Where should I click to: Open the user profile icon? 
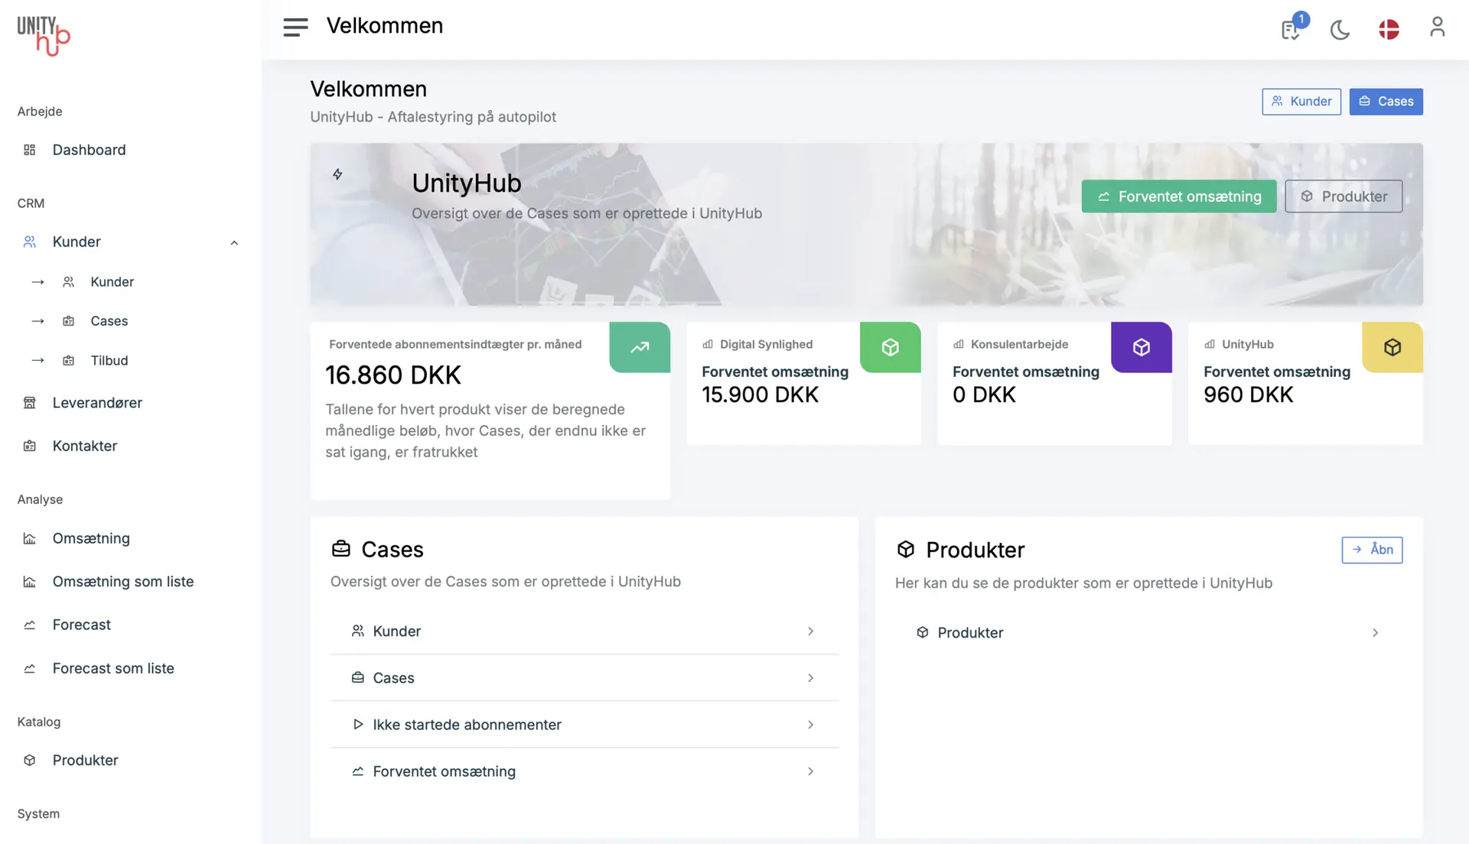point(1437,28)
